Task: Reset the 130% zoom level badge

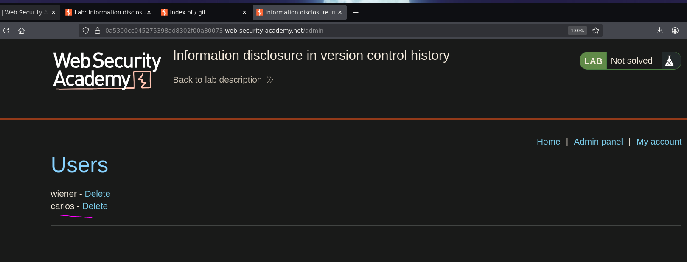Action: coord(577,31)
